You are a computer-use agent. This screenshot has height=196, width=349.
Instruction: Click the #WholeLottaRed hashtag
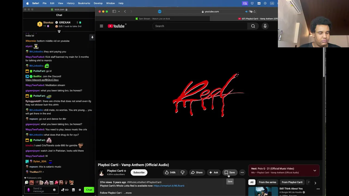click(136, 182)
